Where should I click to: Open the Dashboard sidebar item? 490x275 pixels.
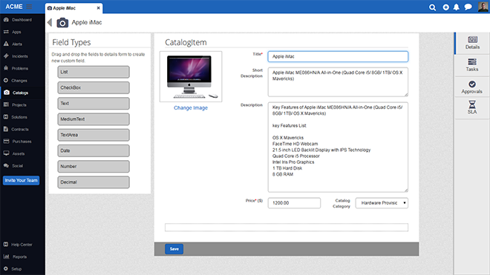click(22, 20)
